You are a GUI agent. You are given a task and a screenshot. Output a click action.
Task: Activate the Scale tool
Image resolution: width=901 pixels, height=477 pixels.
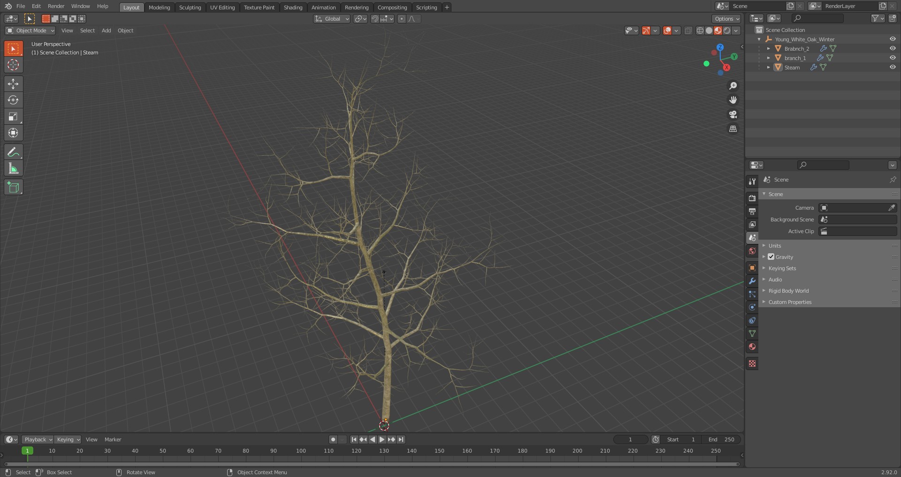[x=13, y=116]
